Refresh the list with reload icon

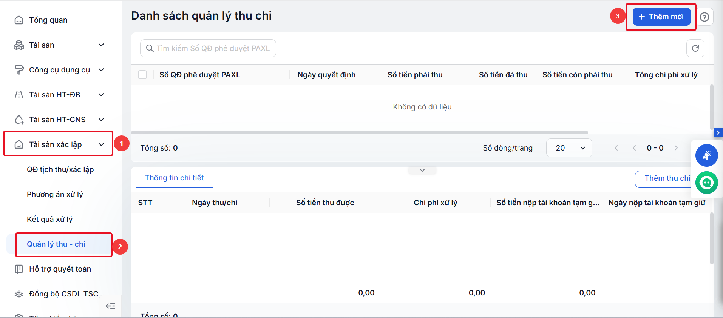[695, 48]
